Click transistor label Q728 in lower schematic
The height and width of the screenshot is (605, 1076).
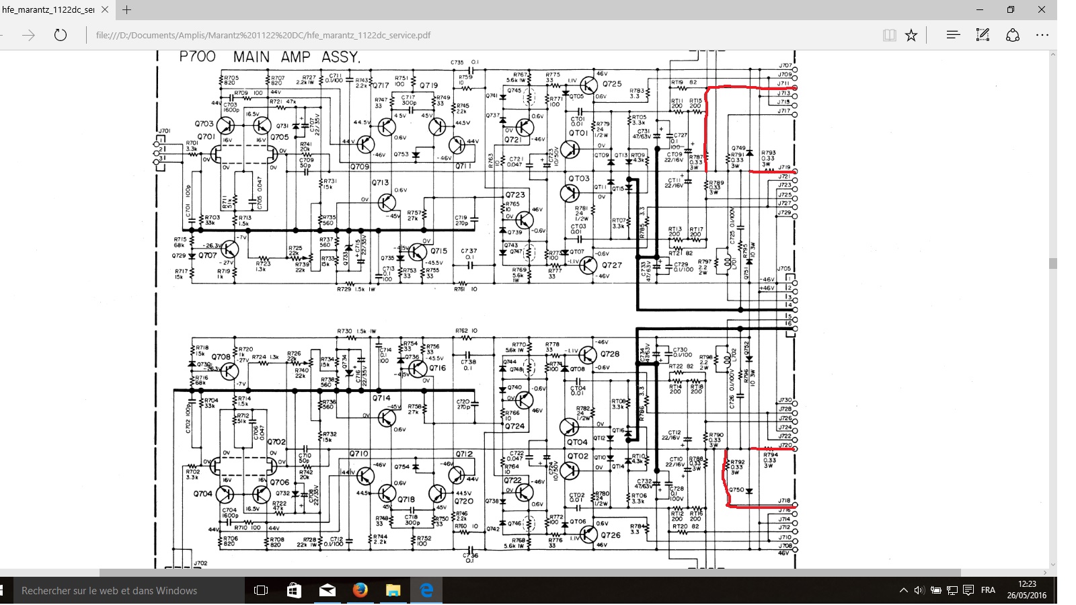(609, 354)
